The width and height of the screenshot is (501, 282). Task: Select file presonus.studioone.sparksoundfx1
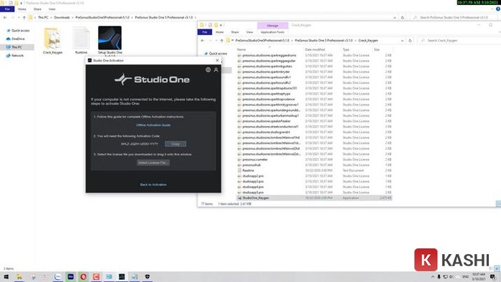coord(266,77)
